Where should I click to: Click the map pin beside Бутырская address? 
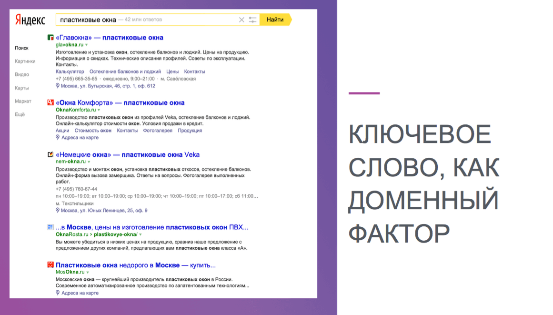pos(58,86)
